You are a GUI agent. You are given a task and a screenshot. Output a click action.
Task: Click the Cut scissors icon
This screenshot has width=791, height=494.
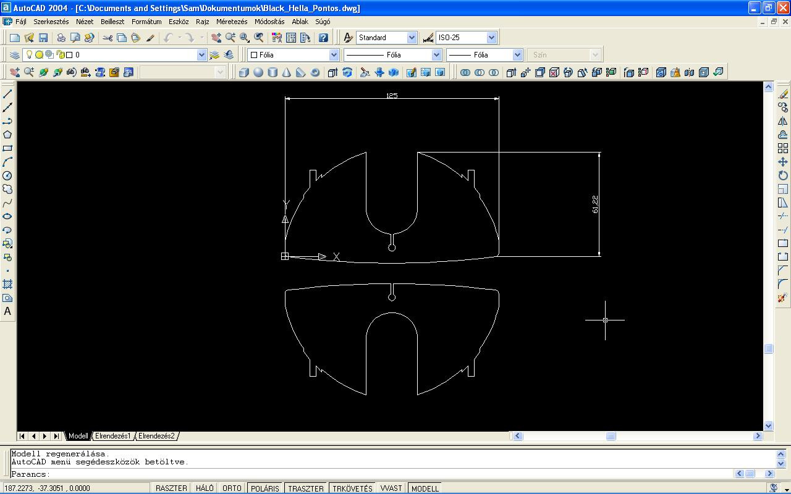pos(108,38)
